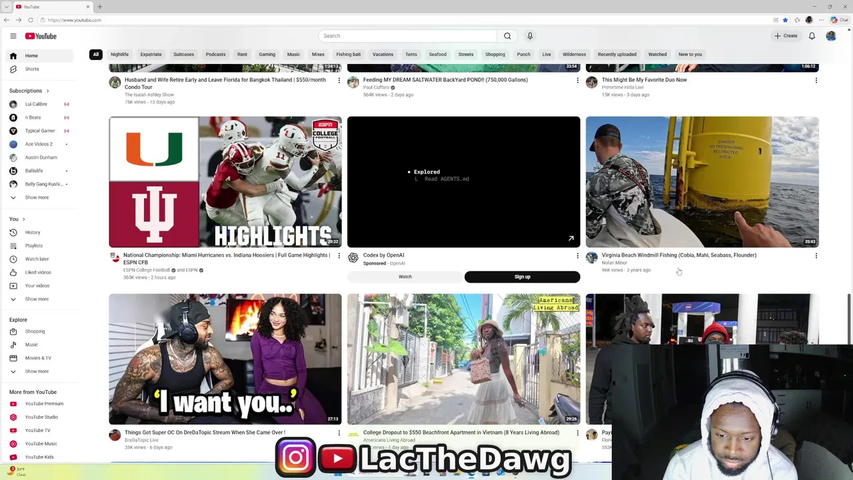The width and height of the screenshot is (853, 480).
Task: Open Subscriptions section chevron
Action: [47, 91]
